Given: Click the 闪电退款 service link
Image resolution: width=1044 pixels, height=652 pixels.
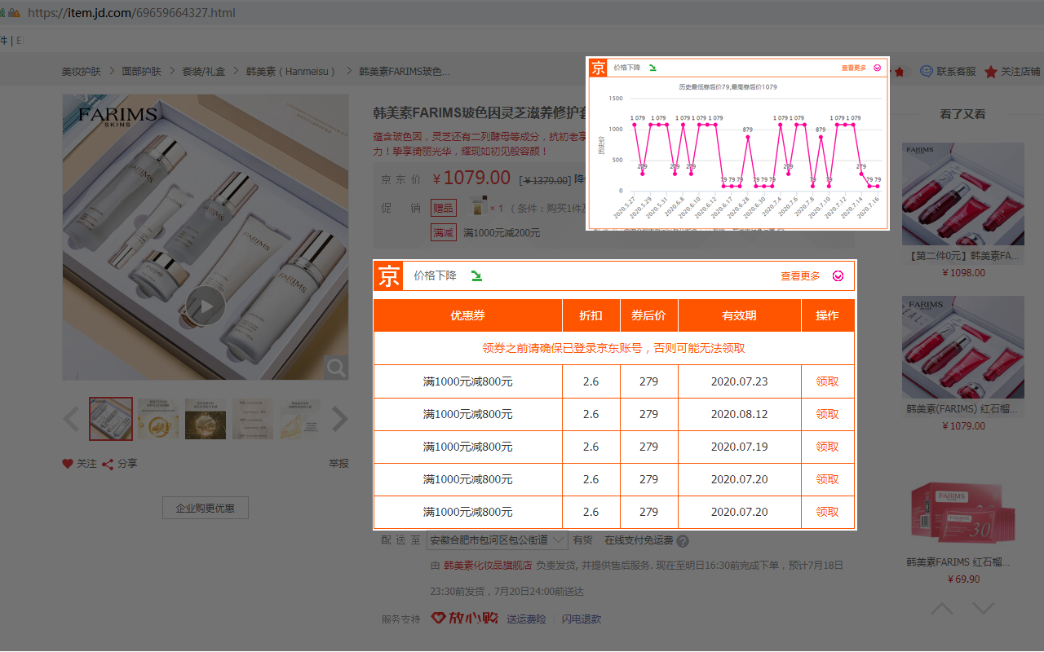Looking at the screenshot, I should pos(582,619).
